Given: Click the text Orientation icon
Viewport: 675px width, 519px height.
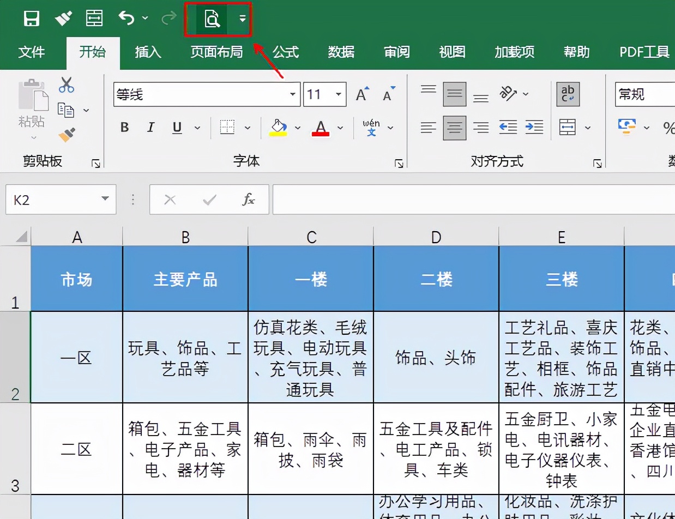Looking at the screenshot, I should (508, 94).
